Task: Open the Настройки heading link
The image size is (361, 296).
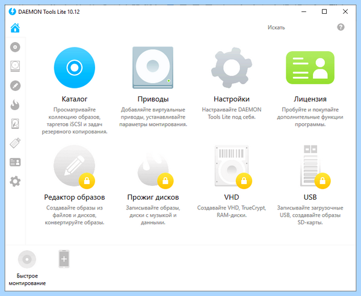Action: [x=232, y=99]
